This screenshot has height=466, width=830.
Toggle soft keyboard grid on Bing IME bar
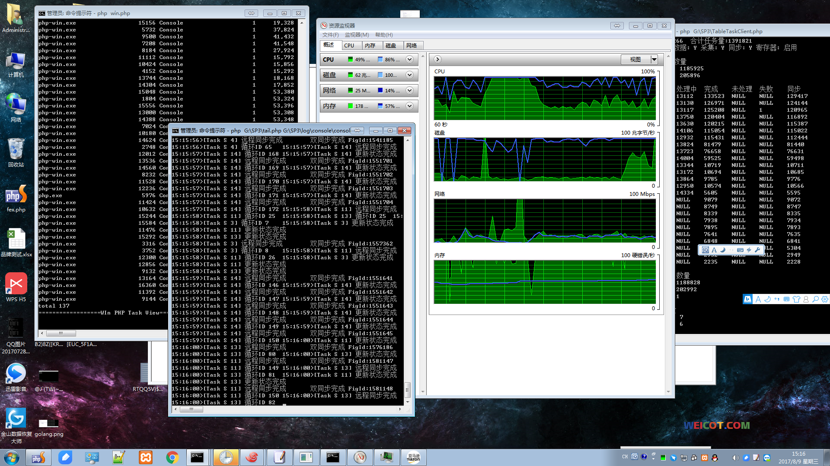point(786,299)
